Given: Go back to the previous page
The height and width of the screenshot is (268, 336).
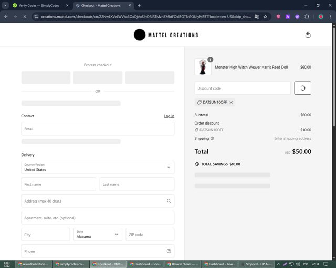Looking at the screenshot, I should (x=6, y=16).
